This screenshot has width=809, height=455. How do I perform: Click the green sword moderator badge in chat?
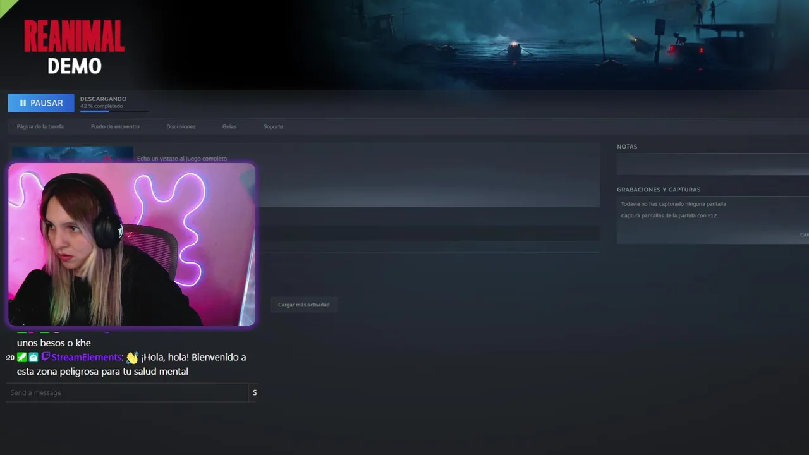(21, 357)
